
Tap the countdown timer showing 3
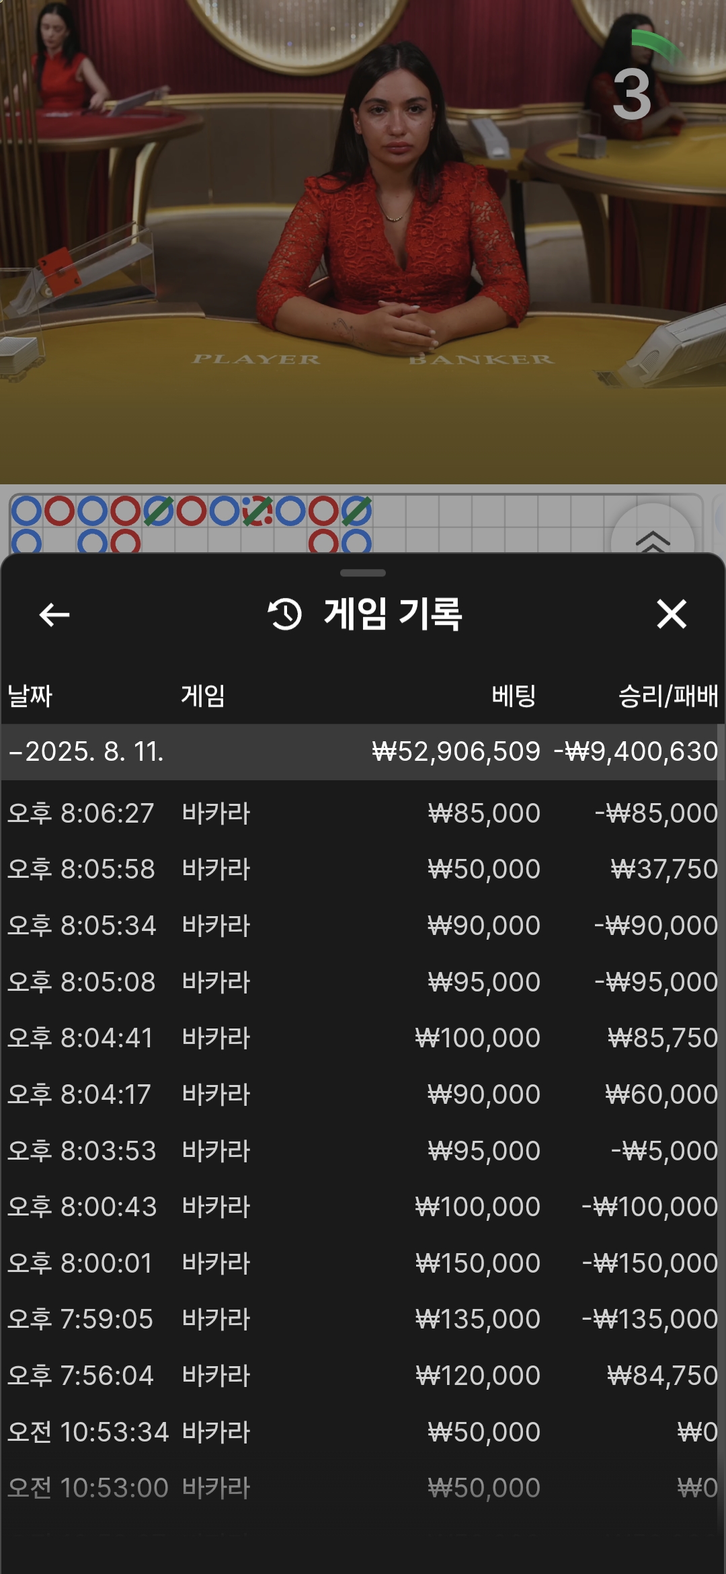(x=633, y=94)
